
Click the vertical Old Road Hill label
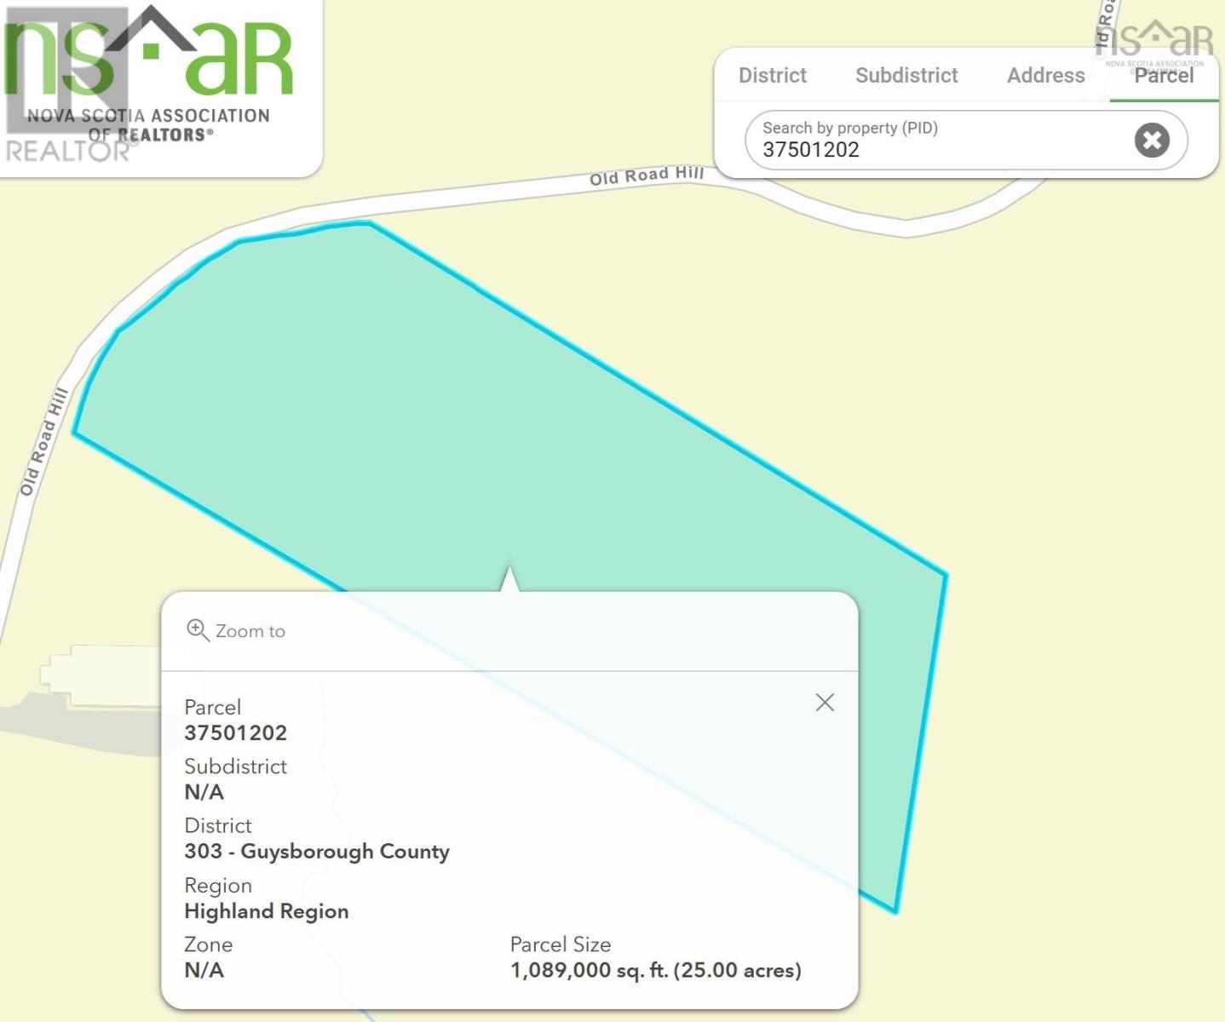[x=43, y=441]
